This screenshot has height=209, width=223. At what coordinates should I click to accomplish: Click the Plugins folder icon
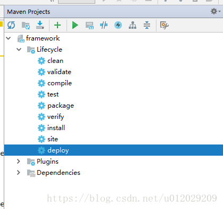tap(31, 162)
